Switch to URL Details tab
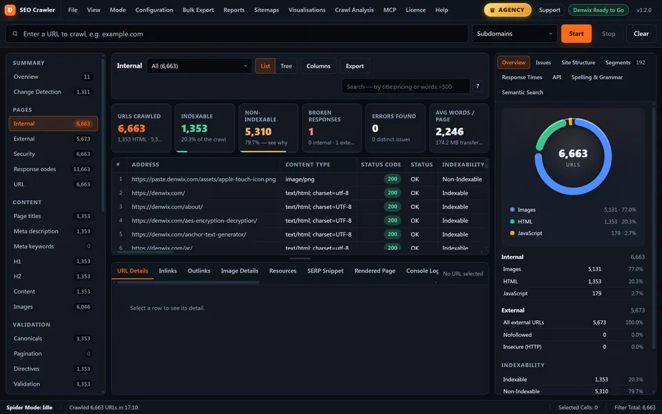Screen dimensions: 662x414 tap(132, 270)
